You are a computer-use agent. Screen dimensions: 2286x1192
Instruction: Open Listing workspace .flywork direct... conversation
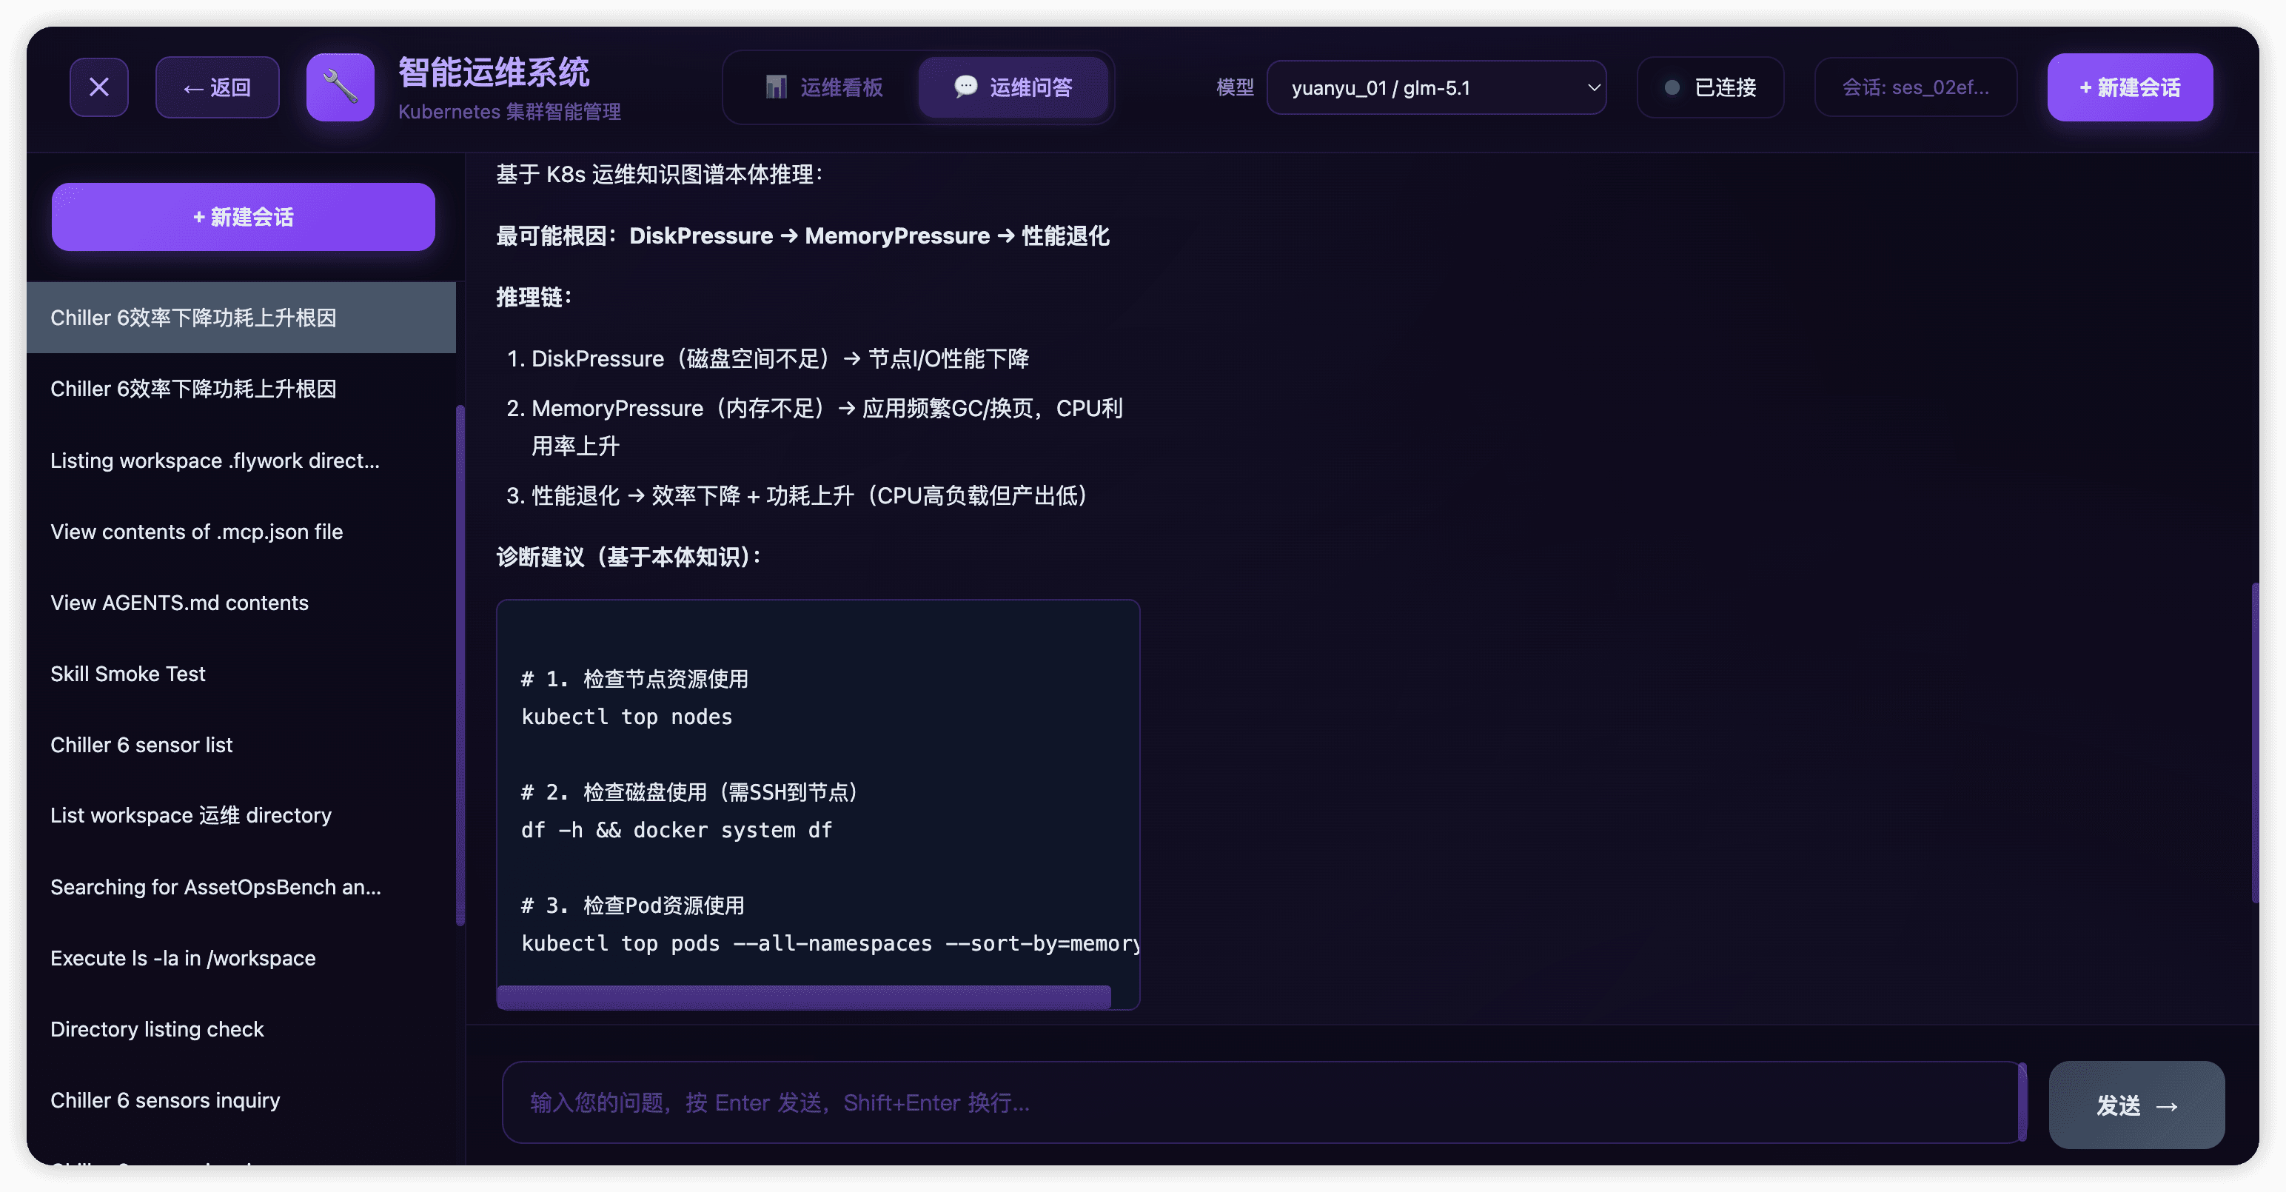click(x=241, y=460)
